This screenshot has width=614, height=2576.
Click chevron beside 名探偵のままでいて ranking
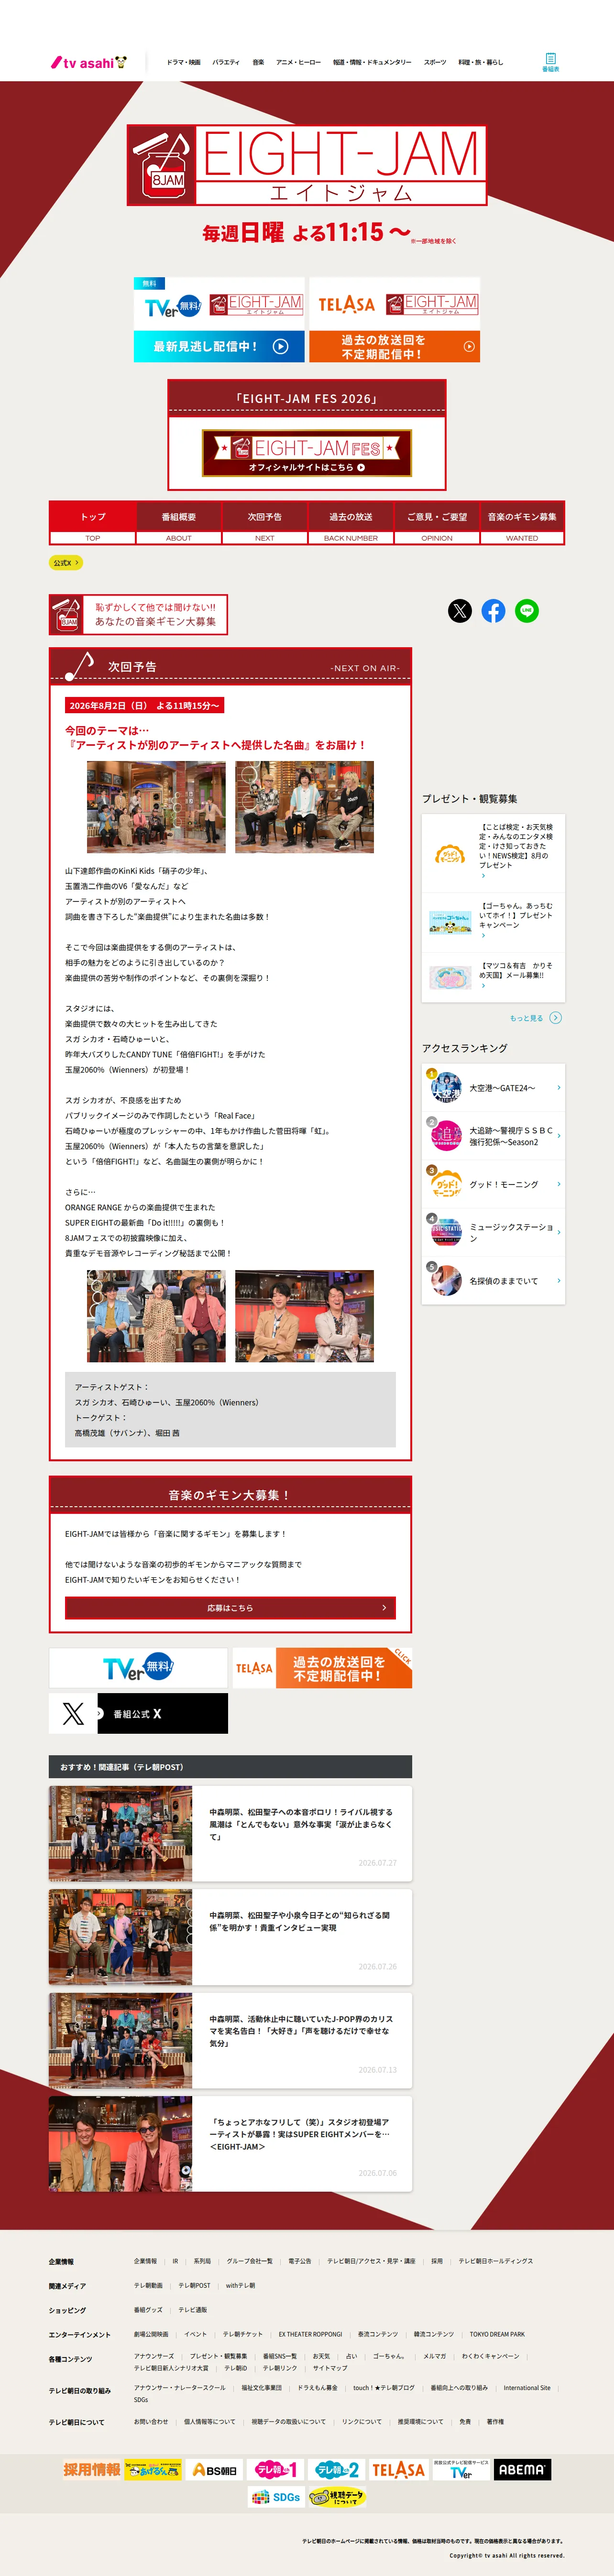pos(558,1281)
